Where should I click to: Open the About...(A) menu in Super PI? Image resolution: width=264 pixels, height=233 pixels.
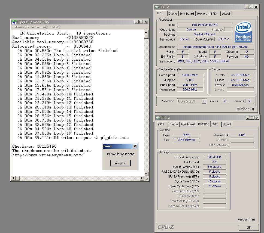tap(40, 27)
